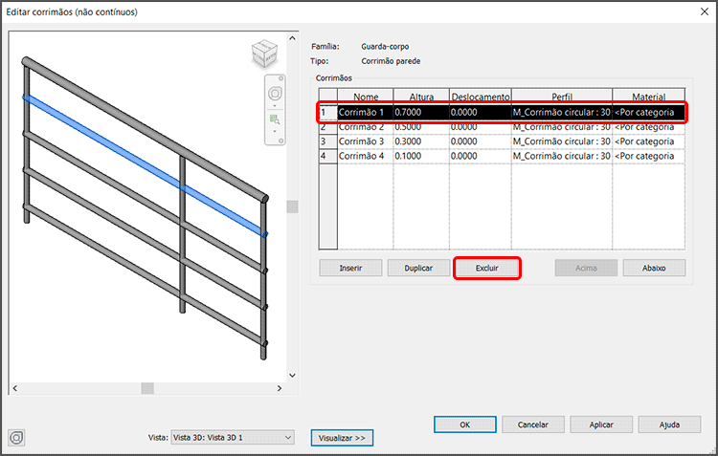Expand the steering wheel options arrow
Viewport: 718px width, 456px height.
(x=274, y=105)
